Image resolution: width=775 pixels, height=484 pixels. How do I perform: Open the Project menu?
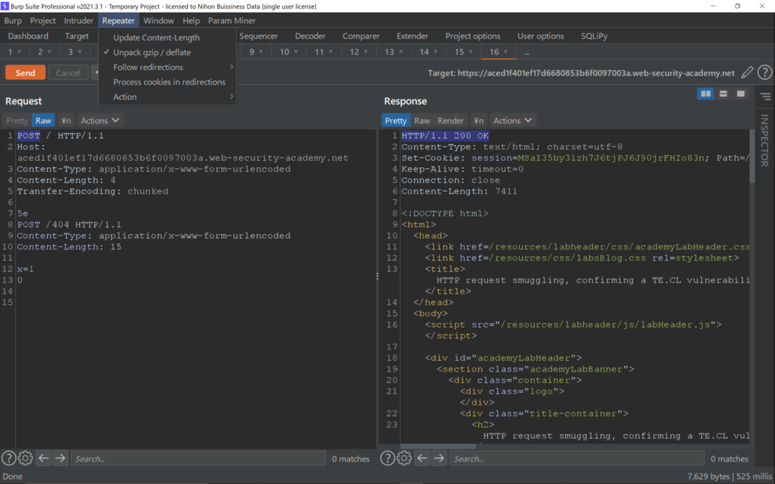click(43, 21)
